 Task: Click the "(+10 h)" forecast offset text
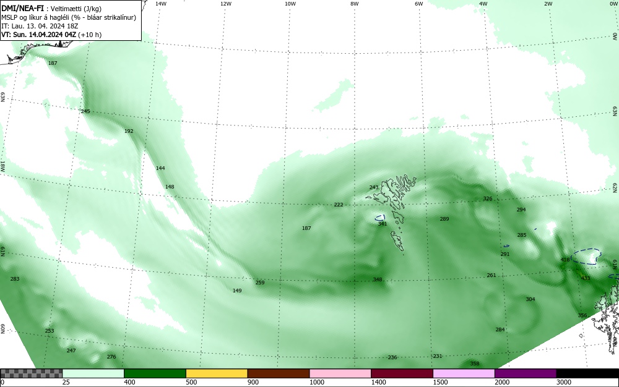(x=90, y=35)
